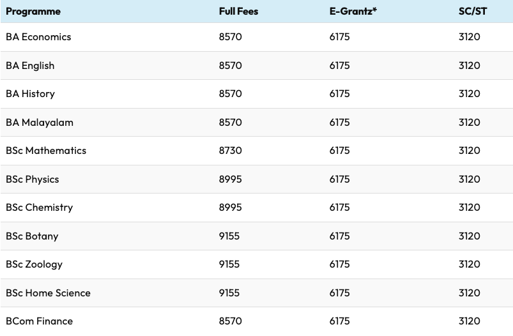Image resolution: width=513 pixels, height=336 pixels.
Task: Click the BSc Home Science row label
Action: 48,293
